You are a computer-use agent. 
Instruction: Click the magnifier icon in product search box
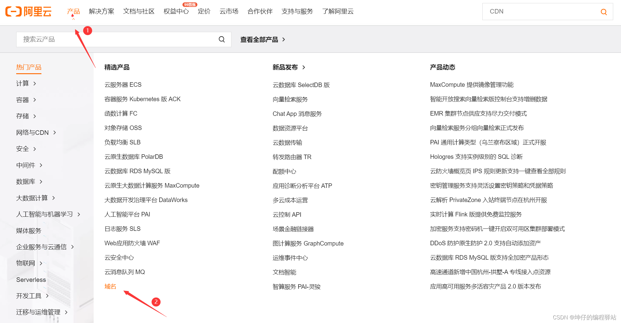[222, 39]
